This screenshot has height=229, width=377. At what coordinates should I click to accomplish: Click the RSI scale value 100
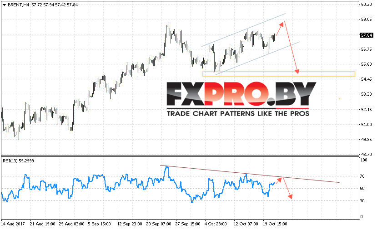click(364, 160)
